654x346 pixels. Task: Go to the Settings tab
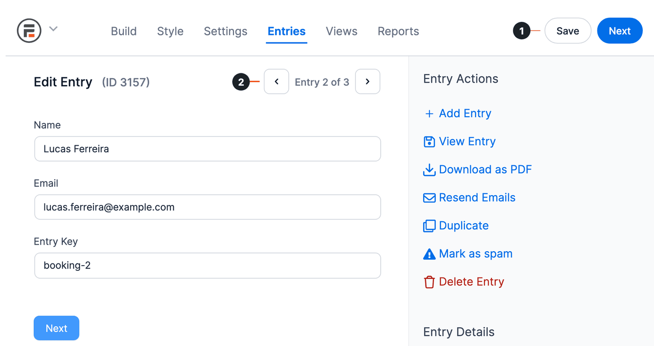226,31
